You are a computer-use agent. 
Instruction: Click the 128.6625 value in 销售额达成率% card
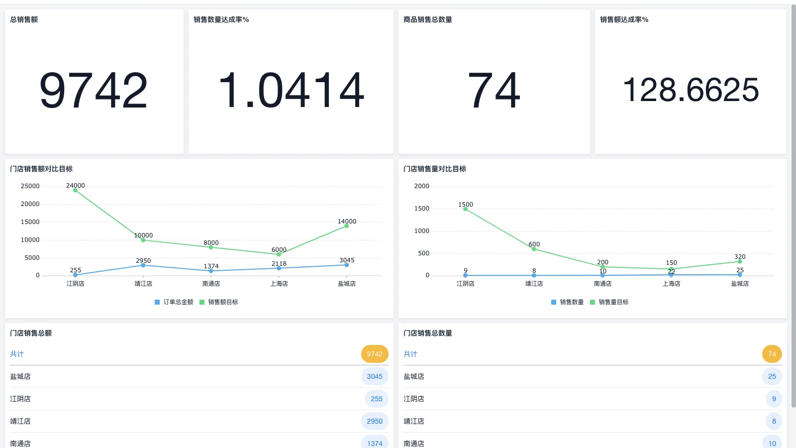(691, 90)
